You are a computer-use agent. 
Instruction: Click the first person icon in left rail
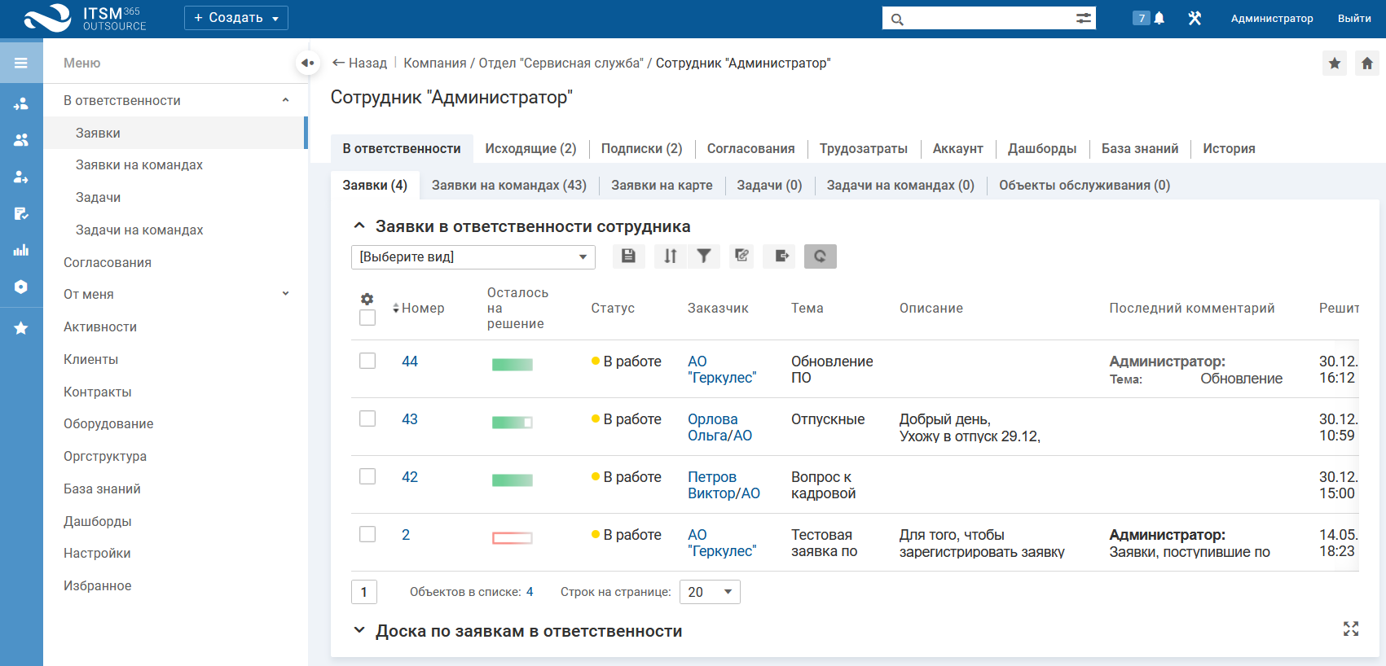click(x=21, y=103)
